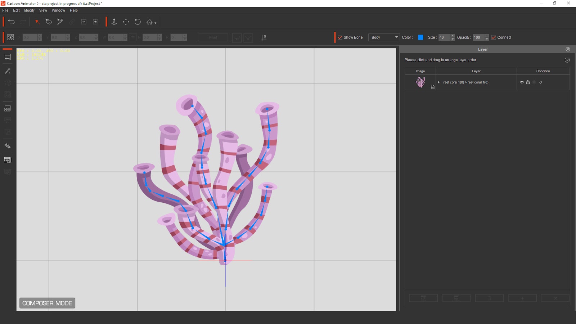The width and height of the screenshot is (576, 324).
Task: Activate the move tool with four arrows
Action: 126,22
